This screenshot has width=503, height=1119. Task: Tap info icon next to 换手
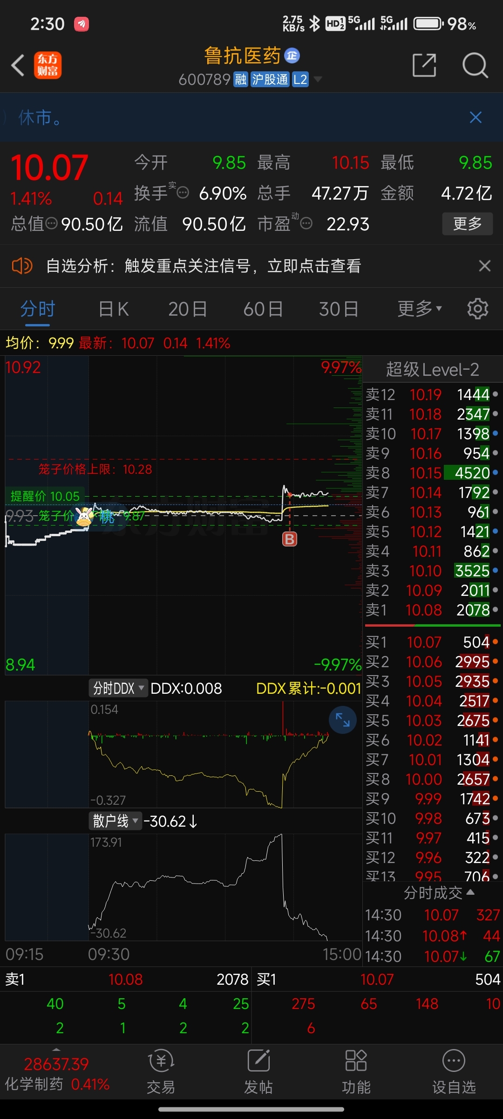point(183,193)
